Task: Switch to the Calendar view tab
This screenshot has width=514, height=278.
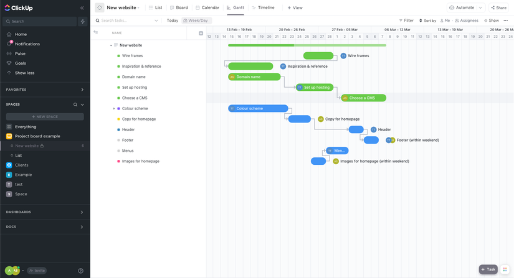Action: pyautogui.click(x=207, y=7)
